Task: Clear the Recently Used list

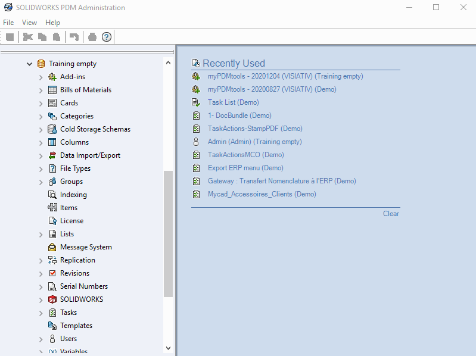Action: (x=391, y=214)
